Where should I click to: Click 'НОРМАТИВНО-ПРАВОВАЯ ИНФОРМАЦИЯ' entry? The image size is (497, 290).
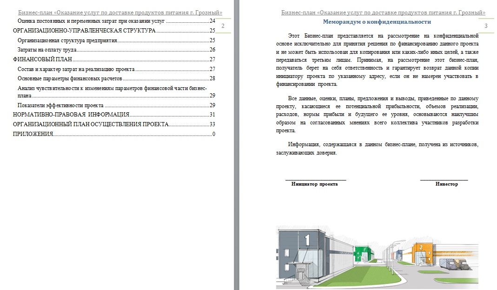114,115
